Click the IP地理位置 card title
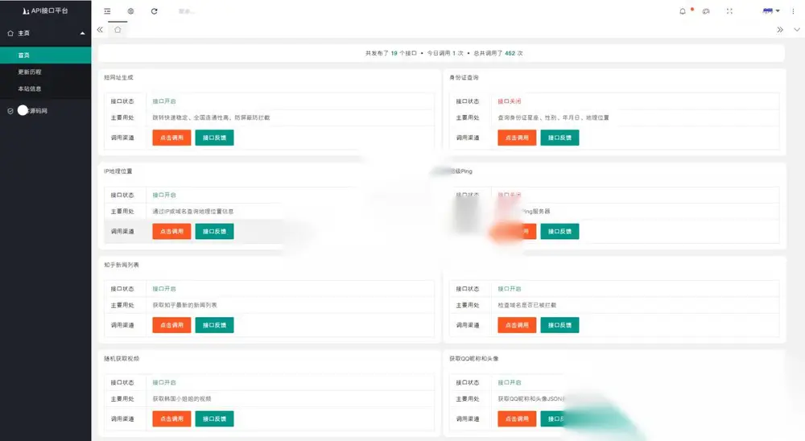805x441 pixels. coord(118,171)
